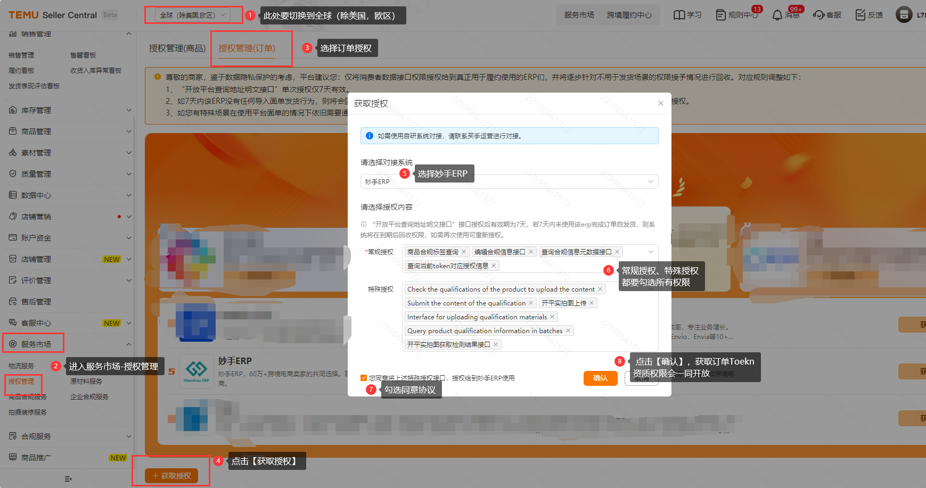The height and width of the screenshot is (488, 926).
Task: Click the 售后管理 icon in sidebar
Action: pyautogui.click(x=13, y=302)
